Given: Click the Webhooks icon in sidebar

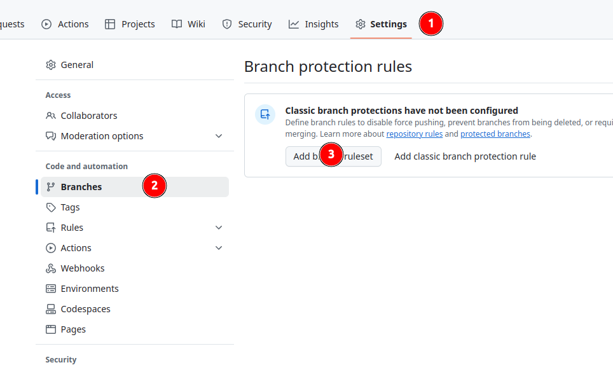Looking at the screenshot, I should 51,268.
